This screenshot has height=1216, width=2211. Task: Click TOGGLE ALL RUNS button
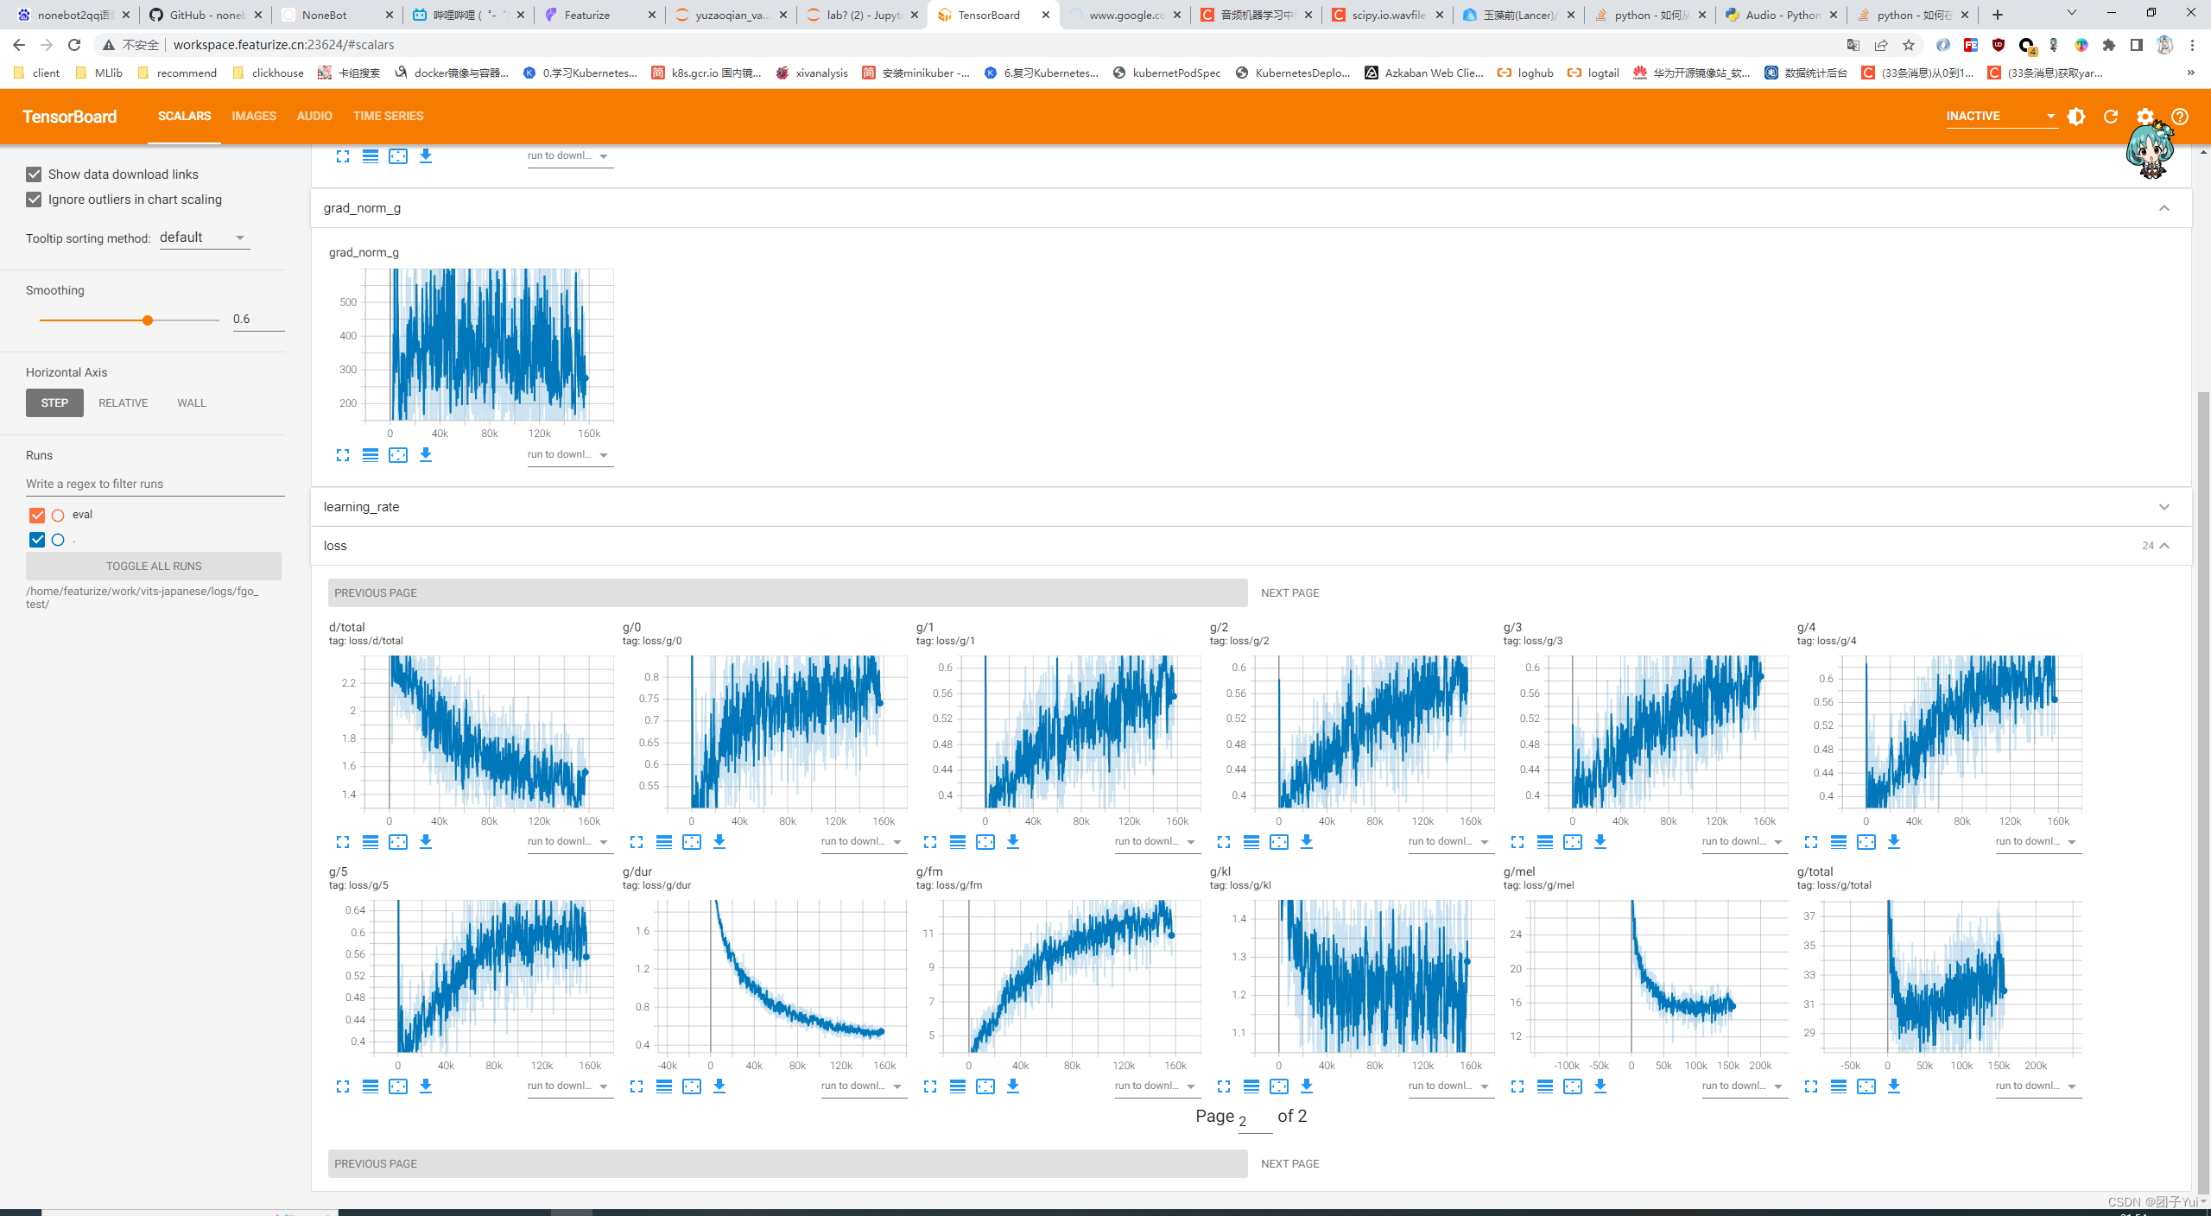point(154,567)
